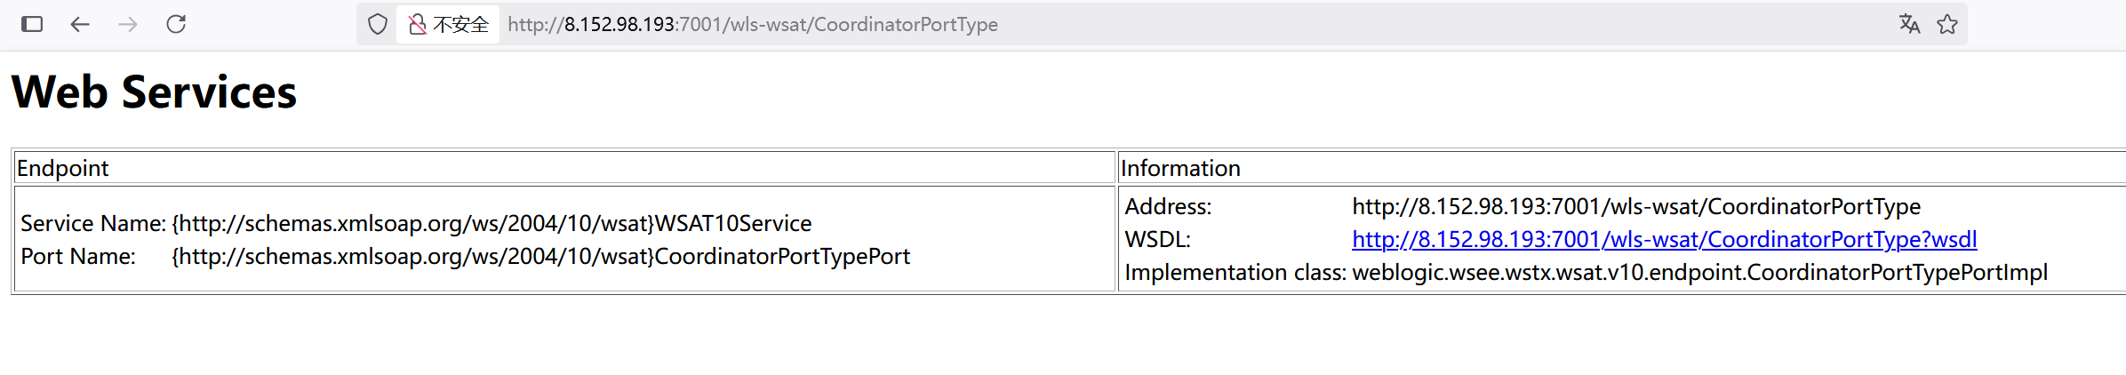2126x375 pixels.
Task: Click the Endpoint column header cell
Action: tap(62, 168)
